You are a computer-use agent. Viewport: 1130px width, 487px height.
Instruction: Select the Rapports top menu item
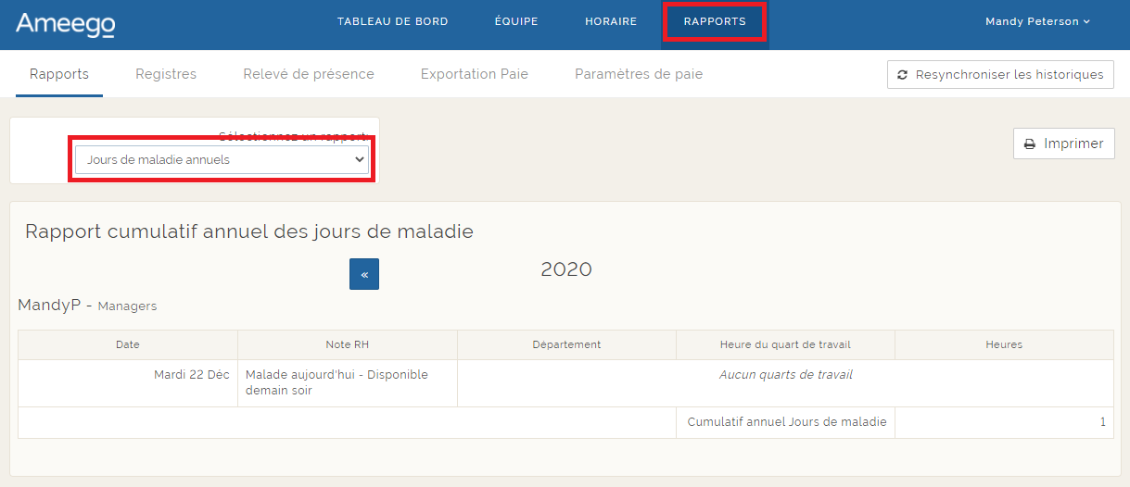tap(714, 21)
